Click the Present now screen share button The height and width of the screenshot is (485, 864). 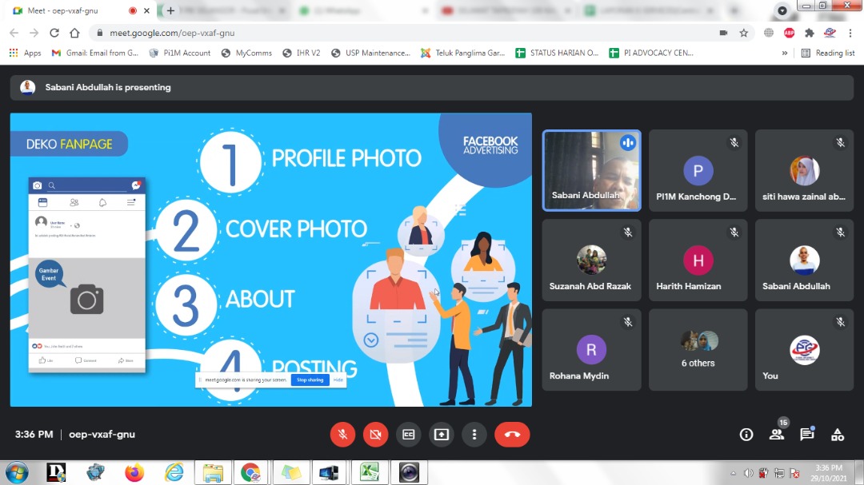point(442,435)
